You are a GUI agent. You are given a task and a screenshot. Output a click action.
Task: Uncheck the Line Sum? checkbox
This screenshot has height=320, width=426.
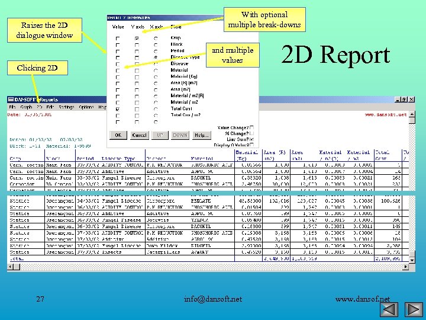(x=252, y=139)
